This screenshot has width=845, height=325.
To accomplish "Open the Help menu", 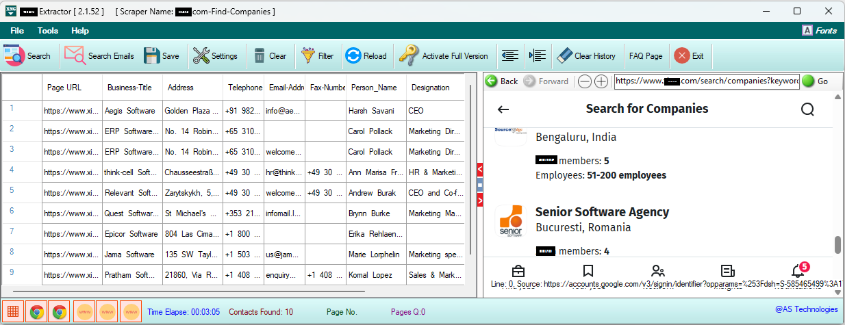I will tap(80, 31).
